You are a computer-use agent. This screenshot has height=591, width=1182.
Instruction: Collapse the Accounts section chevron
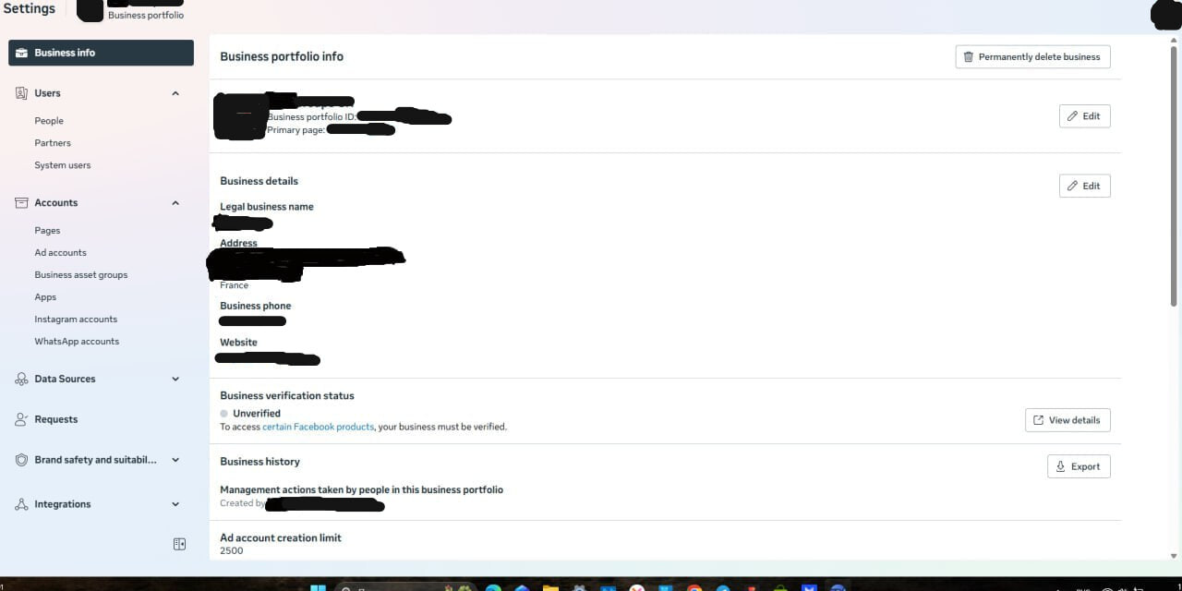tap(175, 203)
